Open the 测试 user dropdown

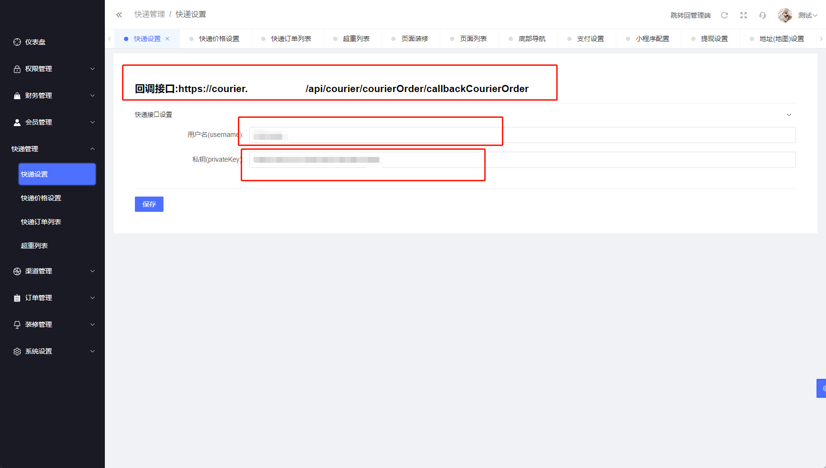pos(807,15)
